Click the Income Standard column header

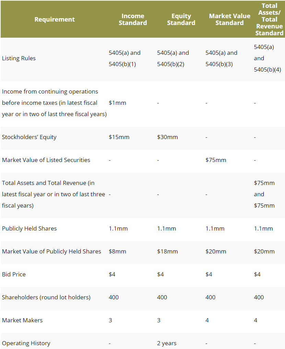pos(133,20)
